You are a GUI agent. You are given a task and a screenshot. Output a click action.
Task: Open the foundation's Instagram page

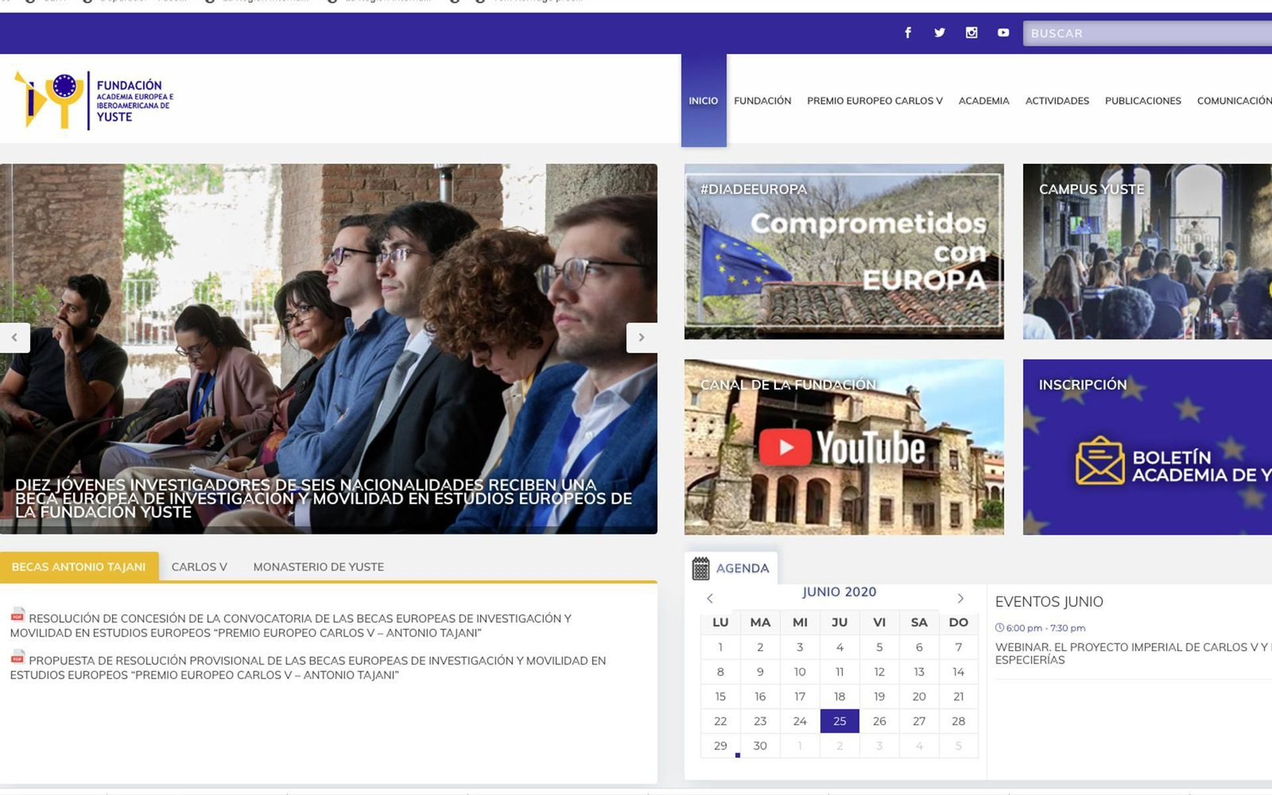(971, 33)
